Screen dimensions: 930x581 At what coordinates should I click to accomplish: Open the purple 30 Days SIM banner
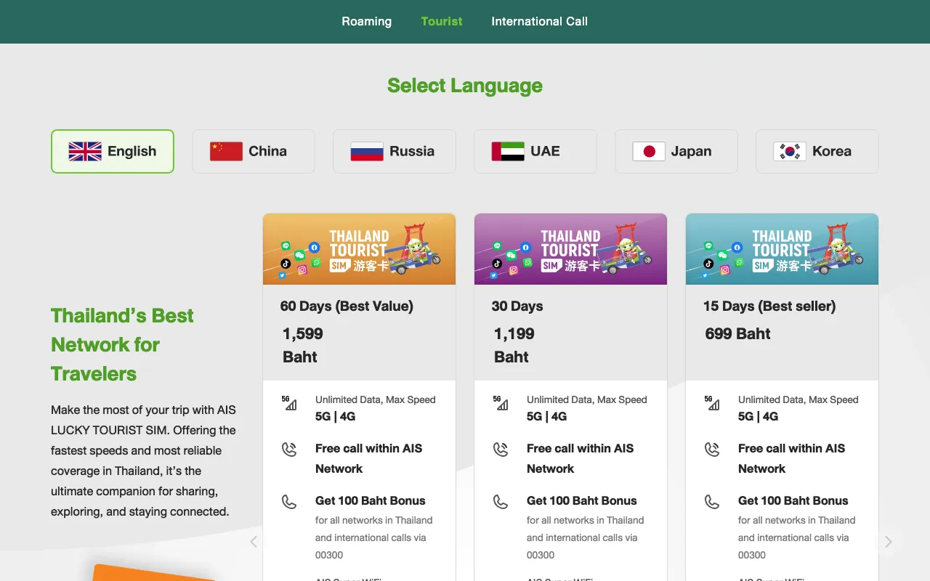[x=570, y=249]
